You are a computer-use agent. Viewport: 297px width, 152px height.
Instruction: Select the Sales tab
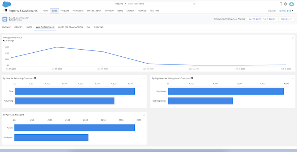coord(55,11)
